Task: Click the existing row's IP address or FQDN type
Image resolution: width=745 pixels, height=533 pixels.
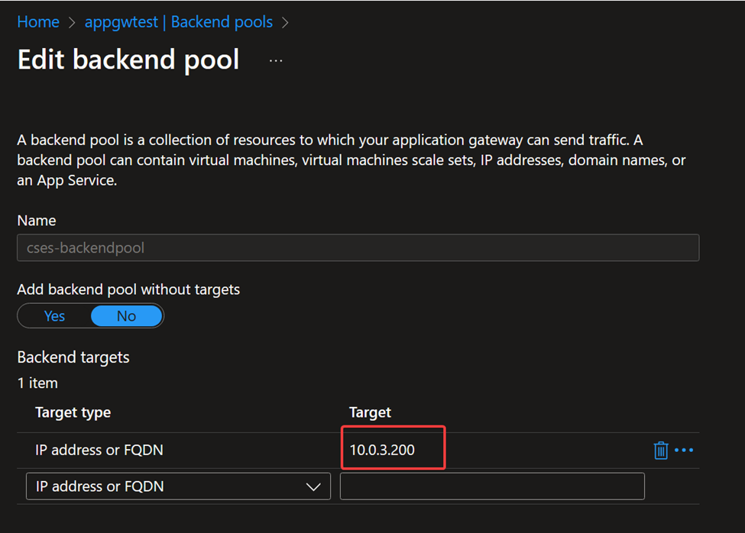Action: coord(99,451)
